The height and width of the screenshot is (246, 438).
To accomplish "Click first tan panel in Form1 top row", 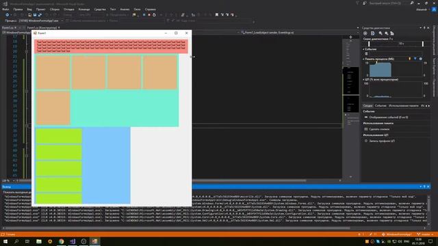I will pyautogui.click(x=53, y=72).
